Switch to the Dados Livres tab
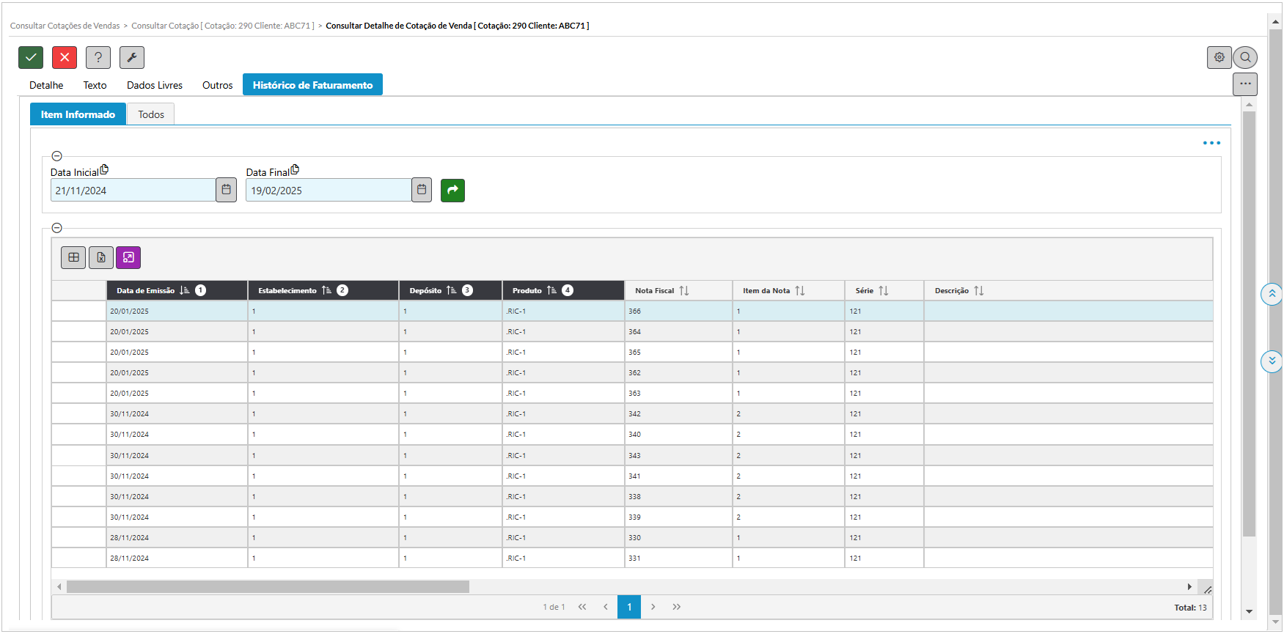The image size is (1284, 634). tap(155, 85)
